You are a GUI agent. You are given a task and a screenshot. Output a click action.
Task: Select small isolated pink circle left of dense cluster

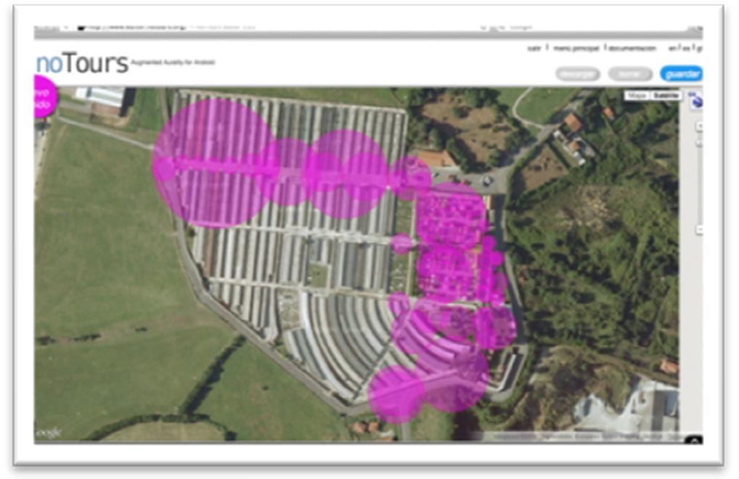(x=401, y=243)
